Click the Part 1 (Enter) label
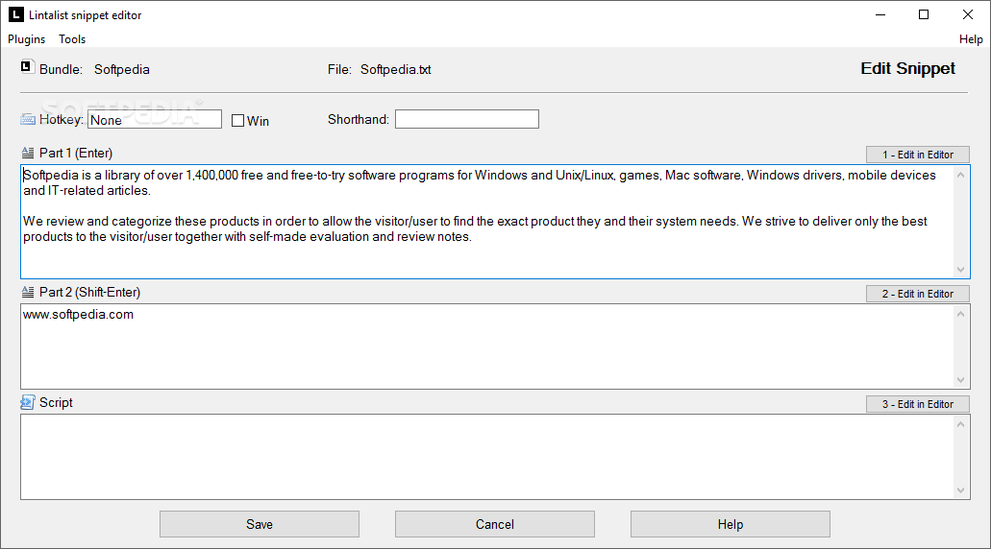Viewport: 991px width, 549px height. [x=76, y=153]
